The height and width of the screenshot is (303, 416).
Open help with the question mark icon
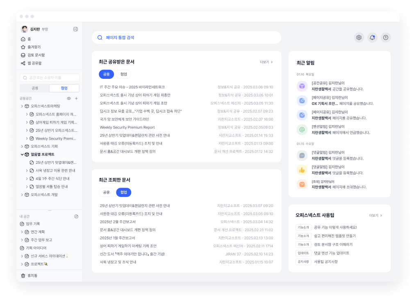(x=386, y=37)
